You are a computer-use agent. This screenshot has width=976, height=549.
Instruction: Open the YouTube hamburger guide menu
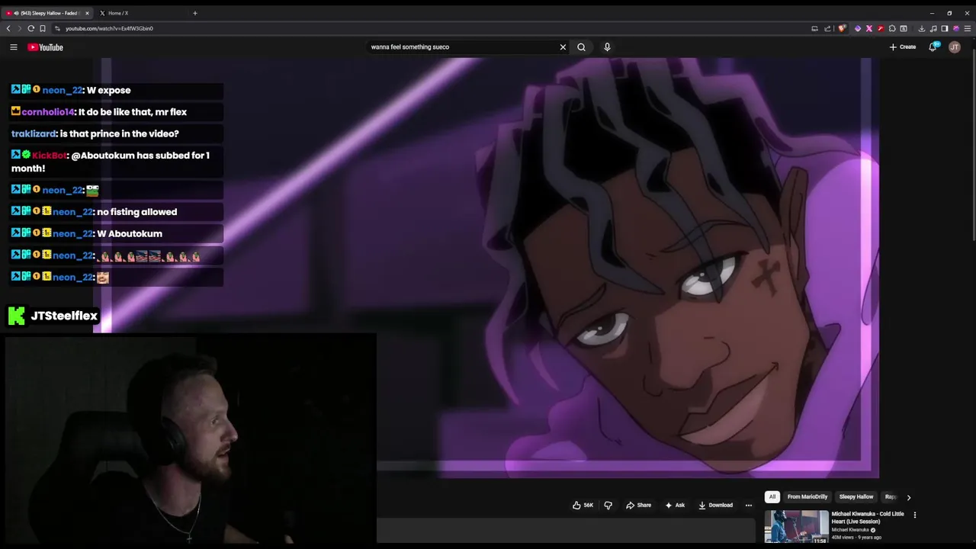click(13, 47)
